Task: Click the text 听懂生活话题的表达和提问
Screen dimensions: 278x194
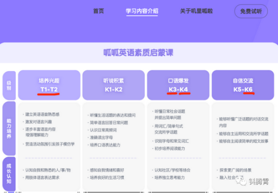Action: pyautogui.click(x=113, y=115)
